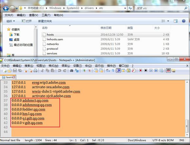
Task: Open Notepad++ 宏(O) menu
Action: (x=88, y=66)
